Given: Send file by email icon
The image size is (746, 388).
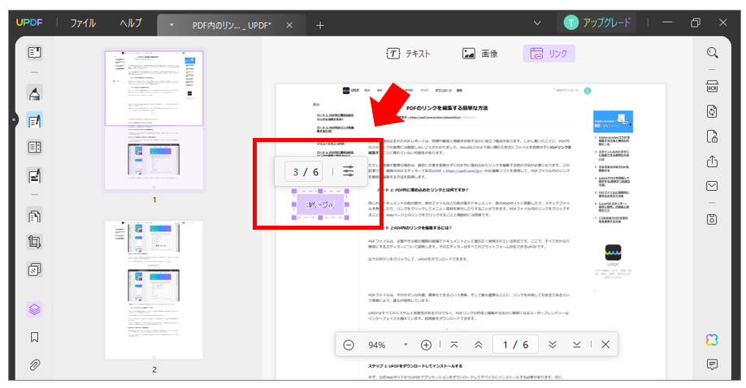Looking at the screenshot, I should click(712, 186).
